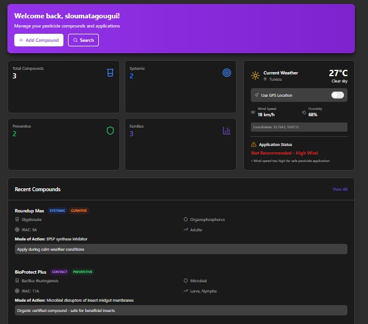This screenshot has width=368, height=324.
Task: Click the CONTACT badge on BioProtect Plus
Action: [59, 272]
